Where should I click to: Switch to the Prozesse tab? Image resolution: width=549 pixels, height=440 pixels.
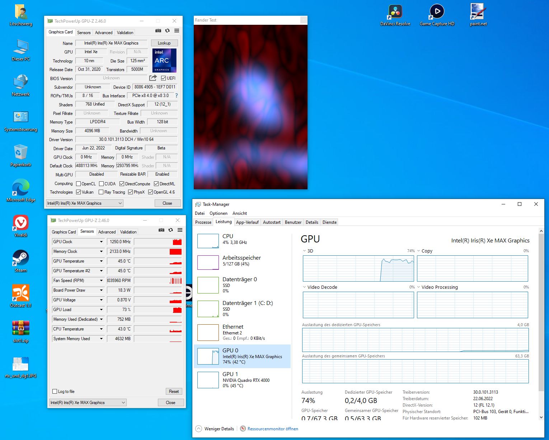click(203, 222)
